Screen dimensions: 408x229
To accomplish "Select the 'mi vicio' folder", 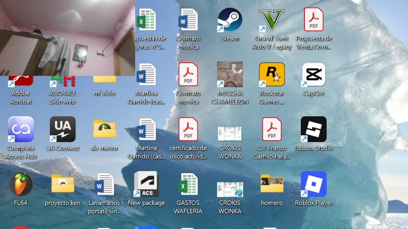I will click(x=105, y=80).
